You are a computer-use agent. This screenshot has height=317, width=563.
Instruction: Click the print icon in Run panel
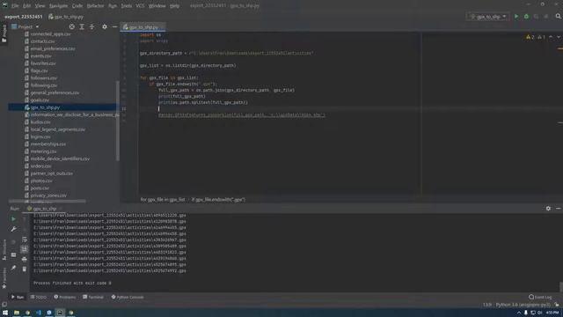pyautogui.click(x=25, y=259)
